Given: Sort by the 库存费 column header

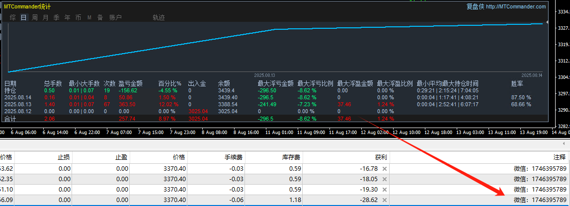Looking at the screenshot, I should click(x=291, y=157).
